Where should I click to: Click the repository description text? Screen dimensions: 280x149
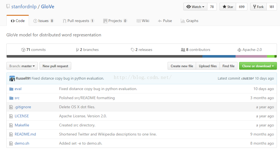click(54, 35)
